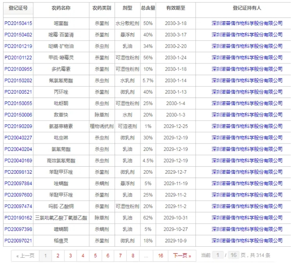Open registration PD20098132 link
The height and width of the screenshot is (266, 293).
point(18,172)
